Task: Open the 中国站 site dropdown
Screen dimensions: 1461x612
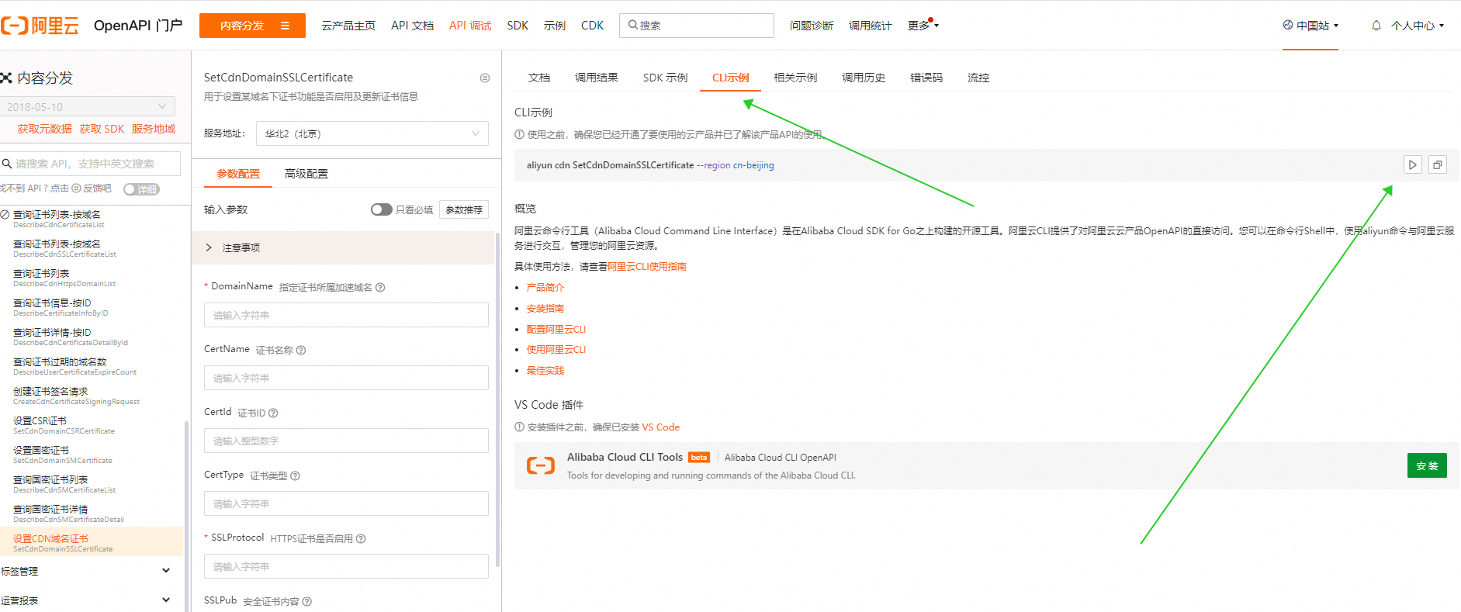Action: [x=1310, y=26]
